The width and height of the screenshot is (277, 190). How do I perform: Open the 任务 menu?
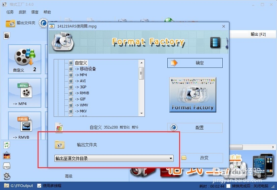click(10, 12)
